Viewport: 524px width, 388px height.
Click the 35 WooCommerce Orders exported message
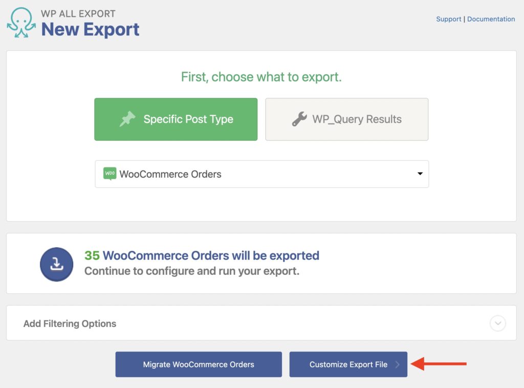click(x=202, y=255)
